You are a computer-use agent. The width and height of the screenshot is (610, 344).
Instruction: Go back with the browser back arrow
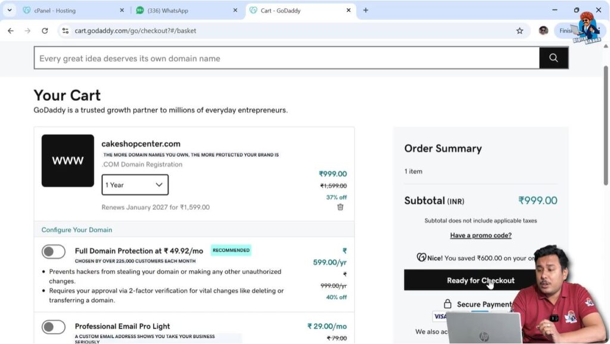pos(11,31)
